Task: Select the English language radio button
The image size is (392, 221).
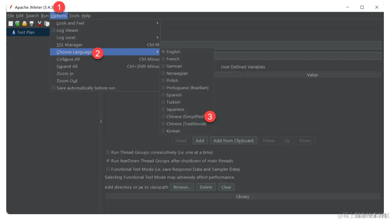Action: click(x=163, y=52)
